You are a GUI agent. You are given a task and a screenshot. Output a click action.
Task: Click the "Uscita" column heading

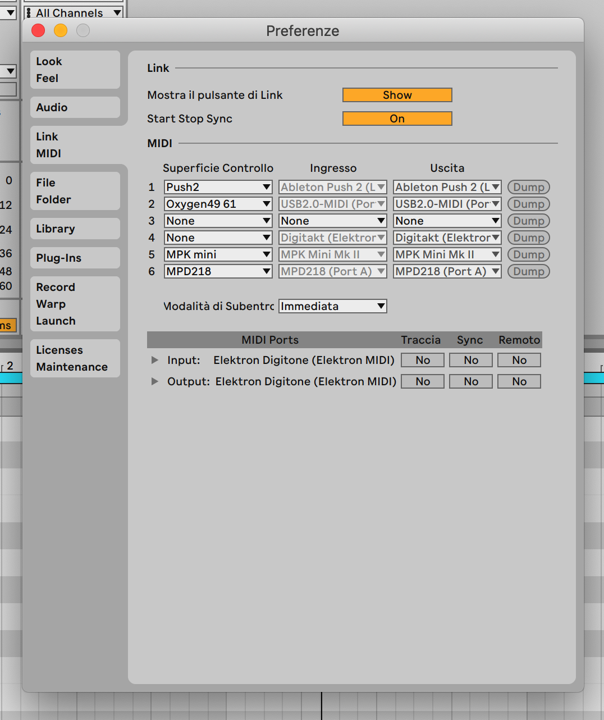[447, 168]
